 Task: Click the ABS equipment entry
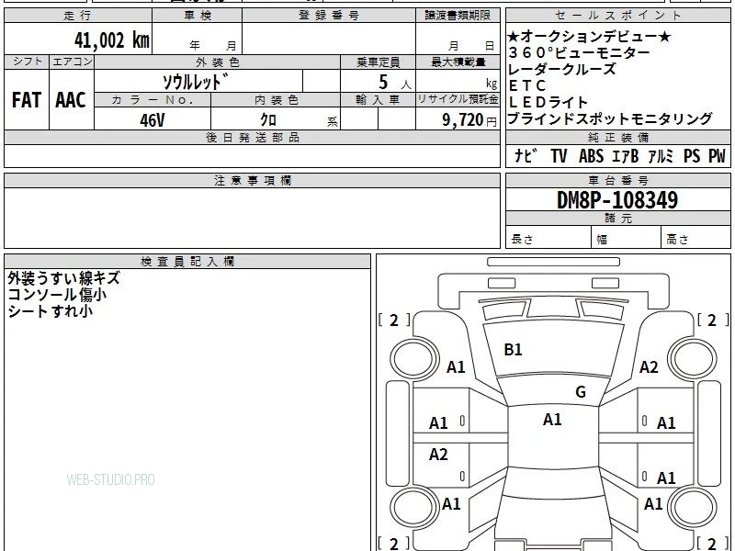[591, 155]
